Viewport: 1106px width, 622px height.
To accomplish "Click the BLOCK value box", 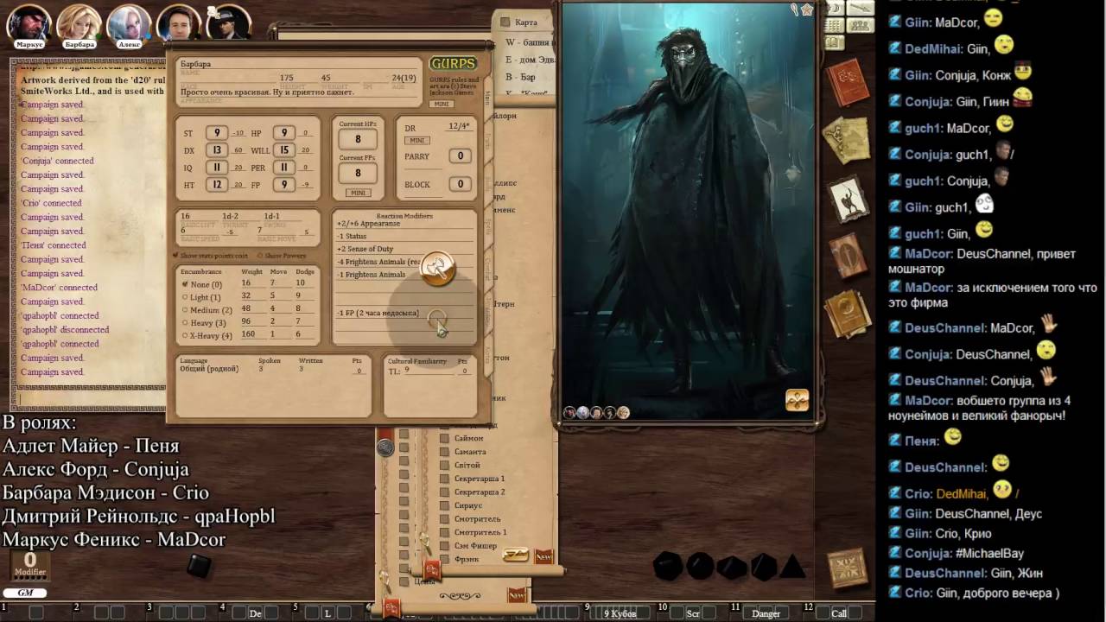I will click(x=460, y=184).
